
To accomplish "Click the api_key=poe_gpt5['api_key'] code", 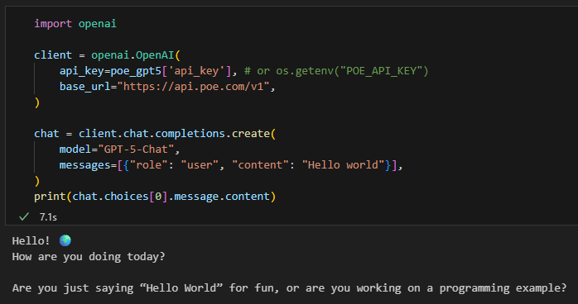I will point(145,70).
